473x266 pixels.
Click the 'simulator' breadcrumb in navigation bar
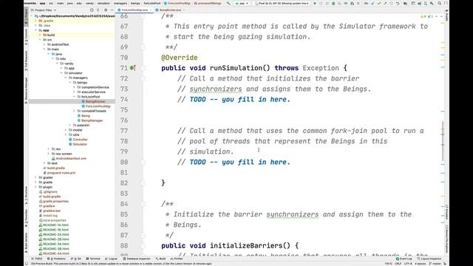(x=103, y=3)
